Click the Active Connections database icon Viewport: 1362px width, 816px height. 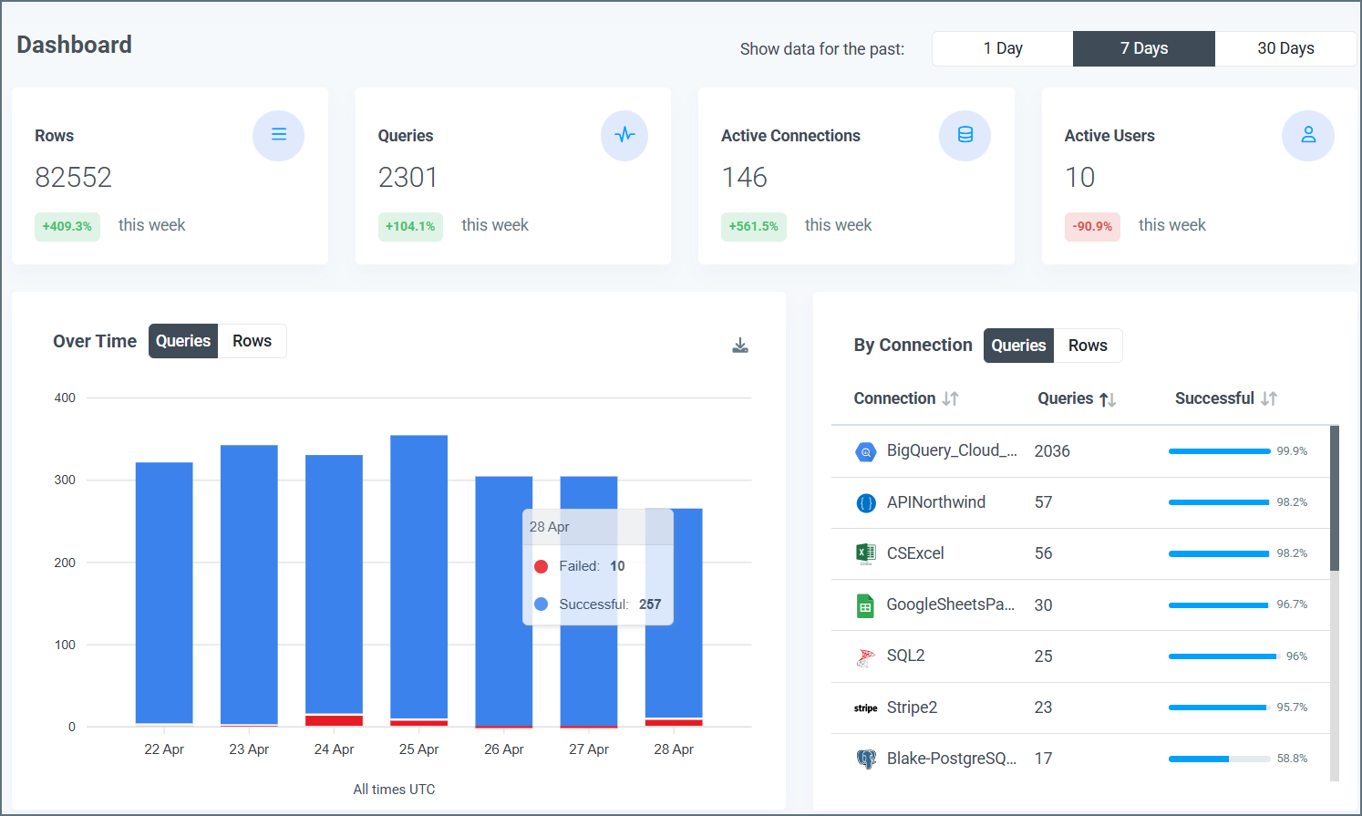pyautogui.click(x=965, y=135)
